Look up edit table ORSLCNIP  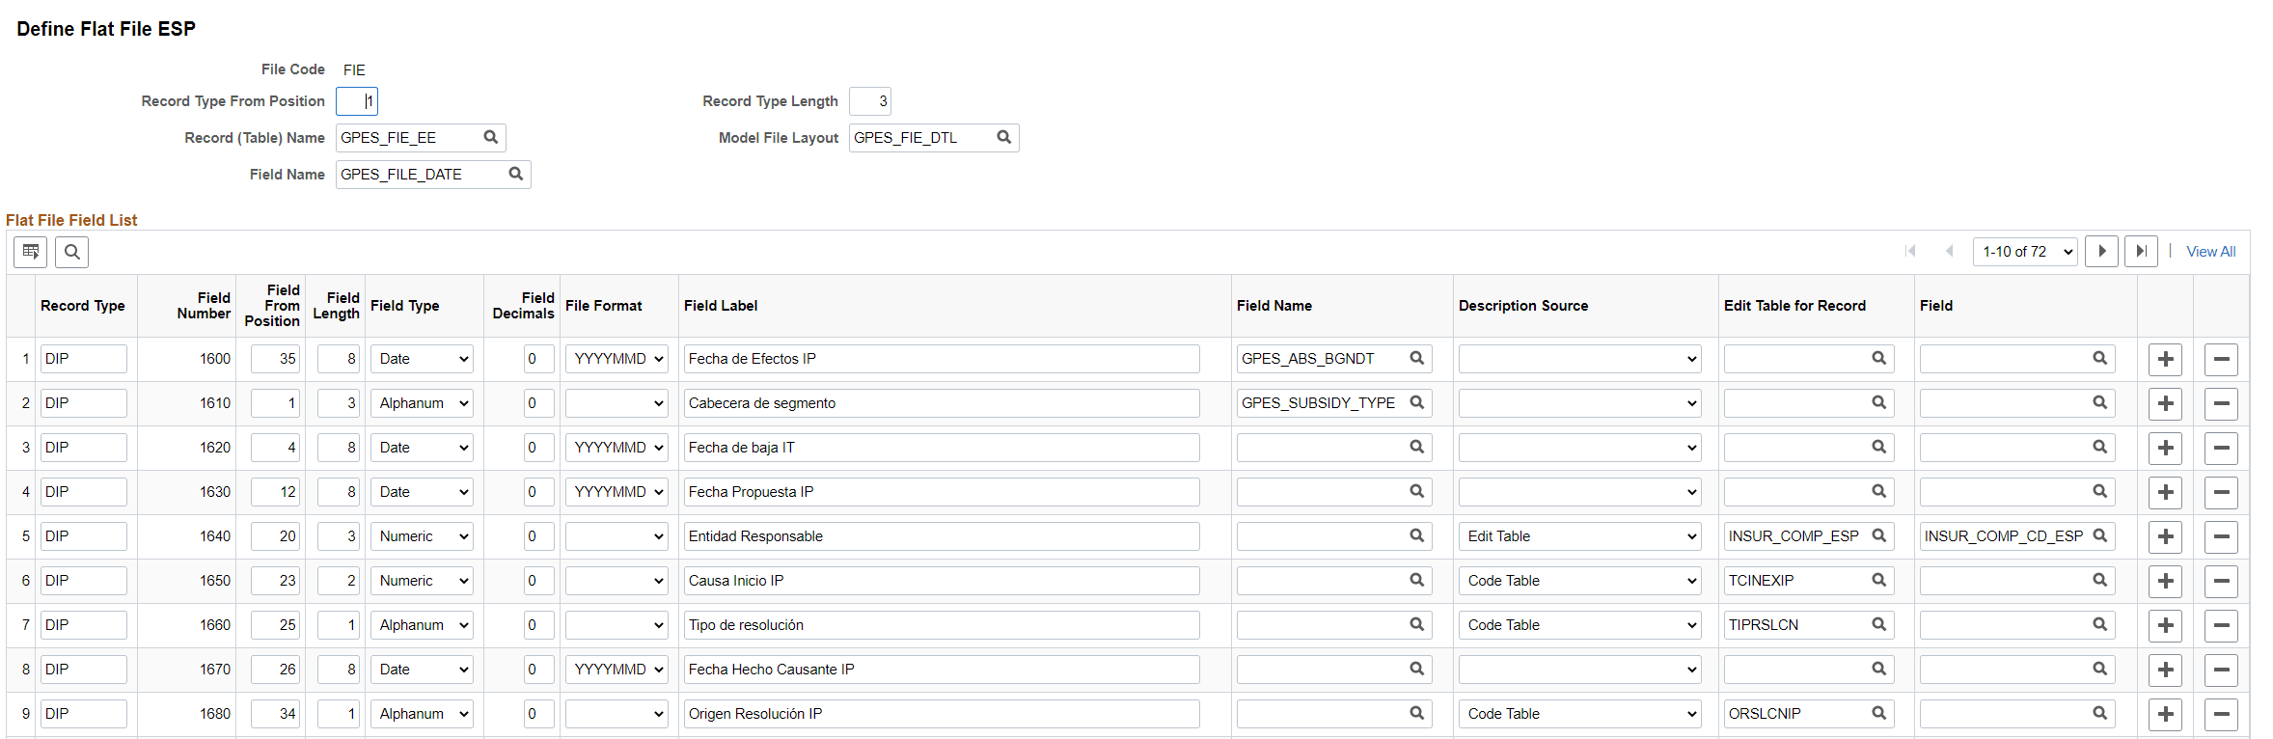pyautogui.click(x=1878, y=713)
